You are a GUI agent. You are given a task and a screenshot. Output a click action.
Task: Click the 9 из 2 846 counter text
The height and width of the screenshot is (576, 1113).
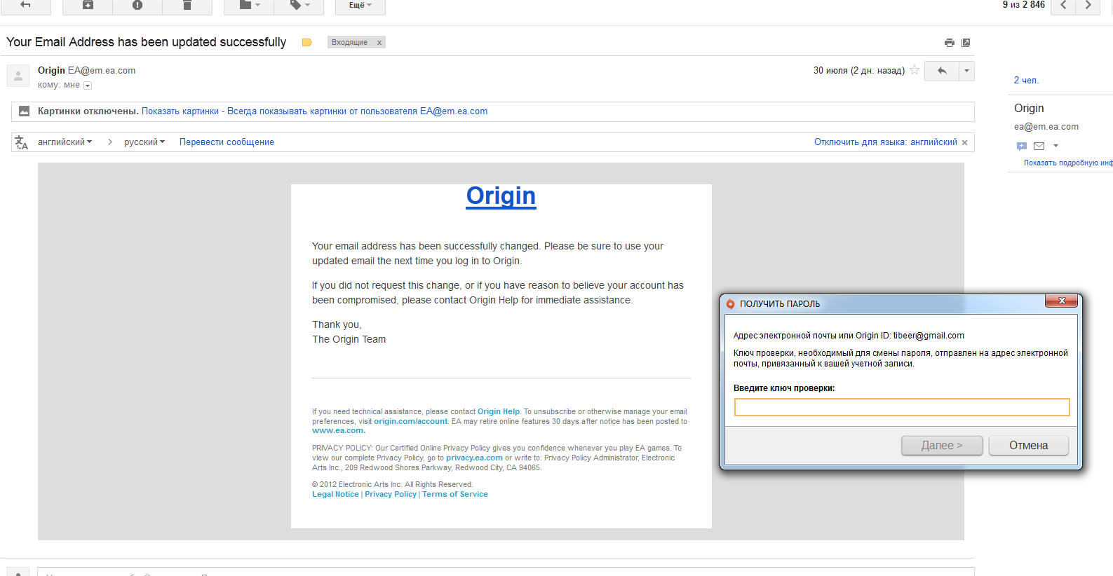(x=1023, y=5)
